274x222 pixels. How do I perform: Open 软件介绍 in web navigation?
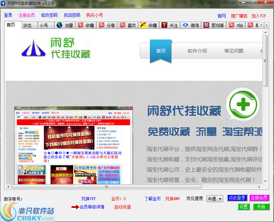tap(197, 51)
